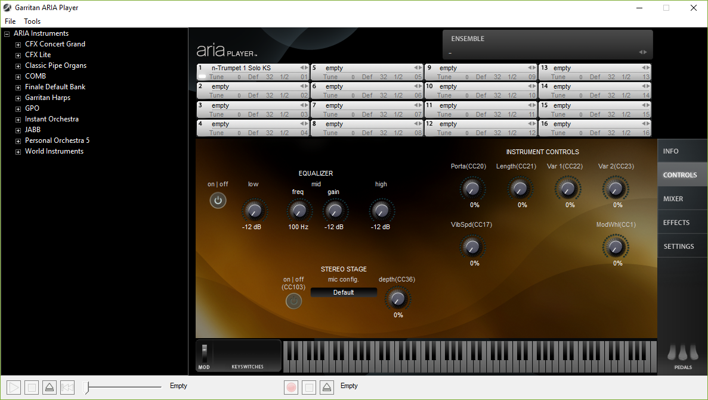Image resolution: width=708 pixels, height=400 pixels.
Task: Expand the Classic Pipe Organs node
Action: 18,66
